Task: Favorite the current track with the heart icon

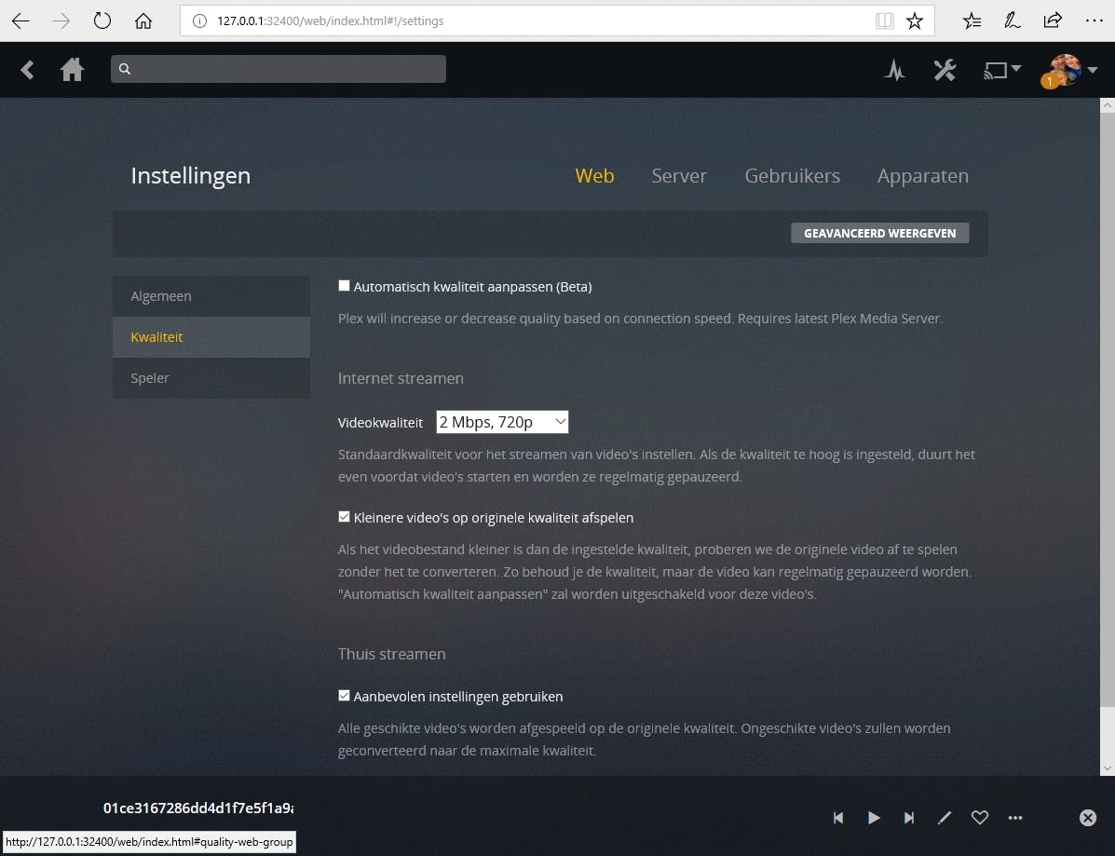Action: [979, 817]
